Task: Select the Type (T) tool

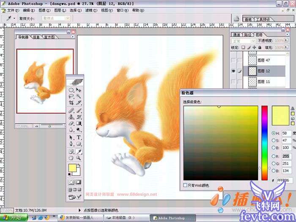Action: coord(79,137)
